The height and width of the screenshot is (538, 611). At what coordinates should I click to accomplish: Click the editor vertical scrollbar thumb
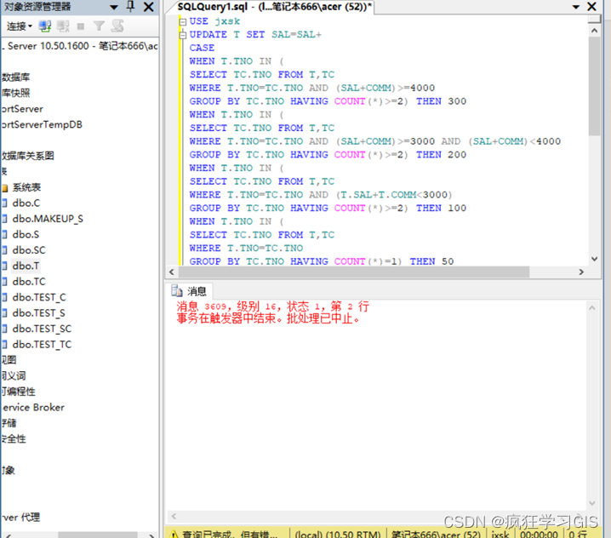pyautogui.click(x=594, y=86)
